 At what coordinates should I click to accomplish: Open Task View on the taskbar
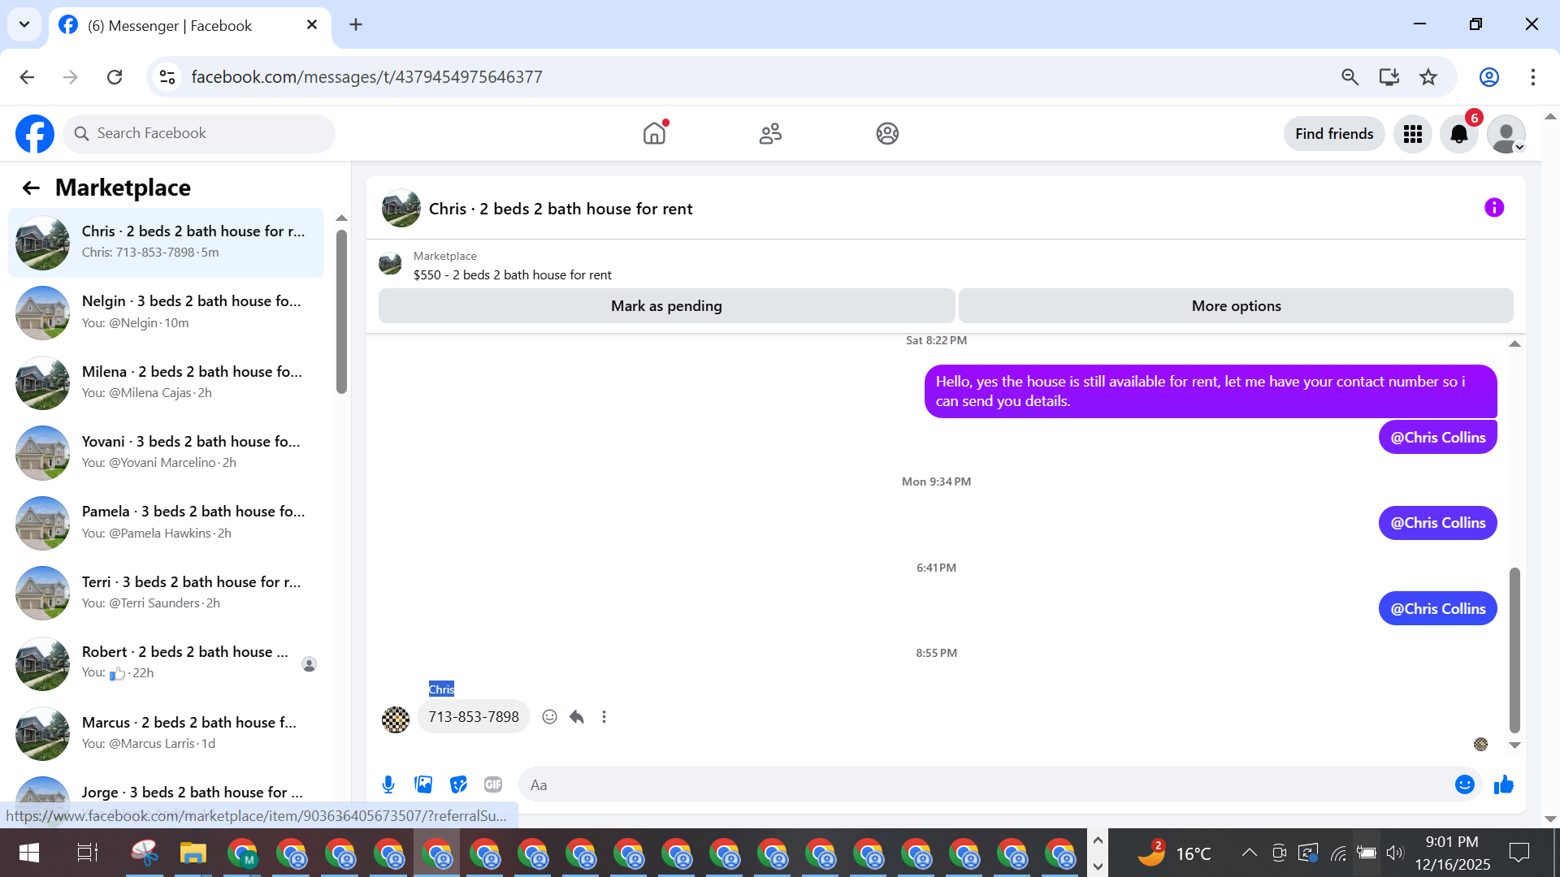[87, 853]
